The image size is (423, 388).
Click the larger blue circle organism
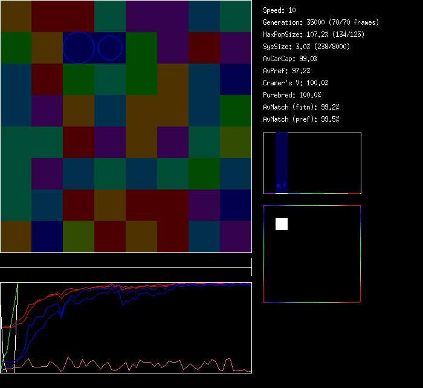point(79,48)
